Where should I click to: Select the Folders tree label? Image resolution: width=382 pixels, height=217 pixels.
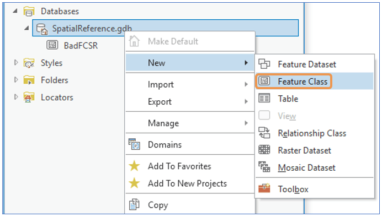click(54, 80)
